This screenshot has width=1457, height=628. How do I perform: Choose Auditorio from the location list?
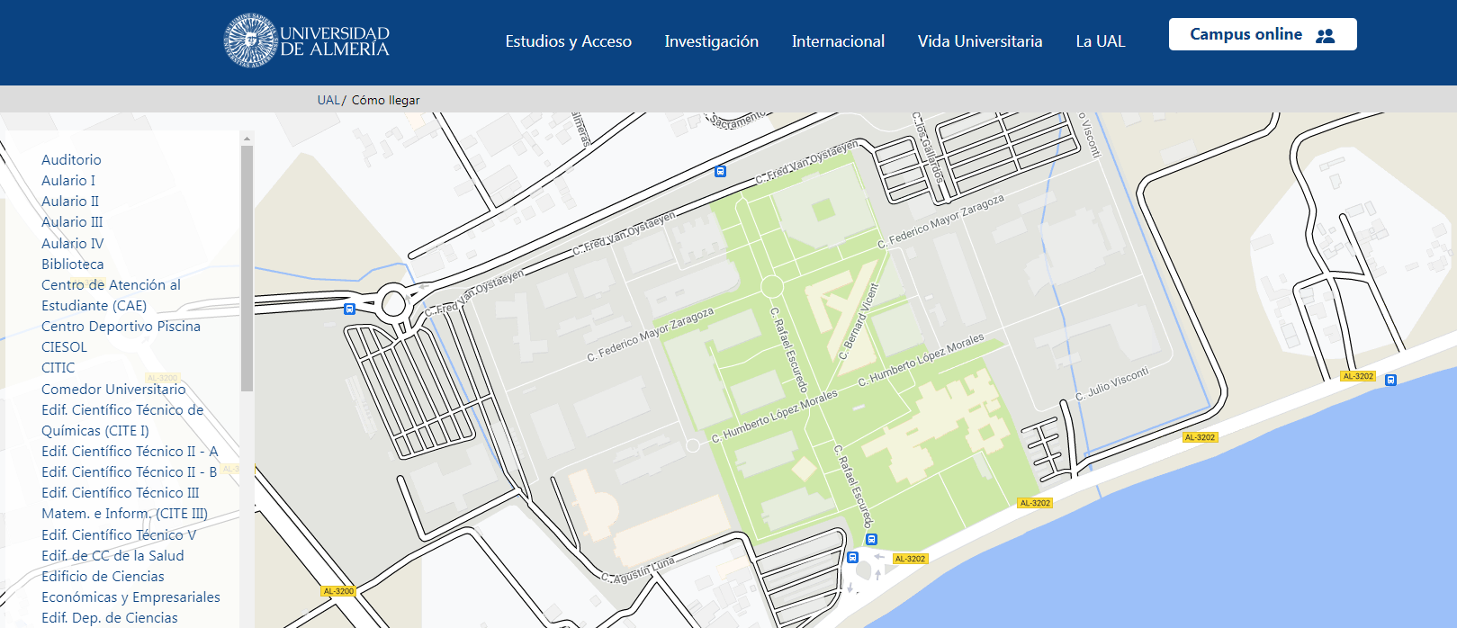pyautogui.click(x=71, y=159)
